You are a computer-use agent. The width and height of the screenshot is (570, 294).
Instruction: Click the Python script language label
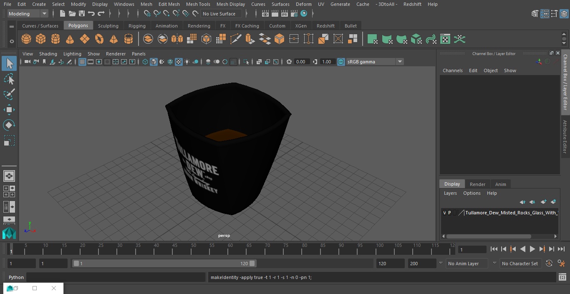pos(16,277)
